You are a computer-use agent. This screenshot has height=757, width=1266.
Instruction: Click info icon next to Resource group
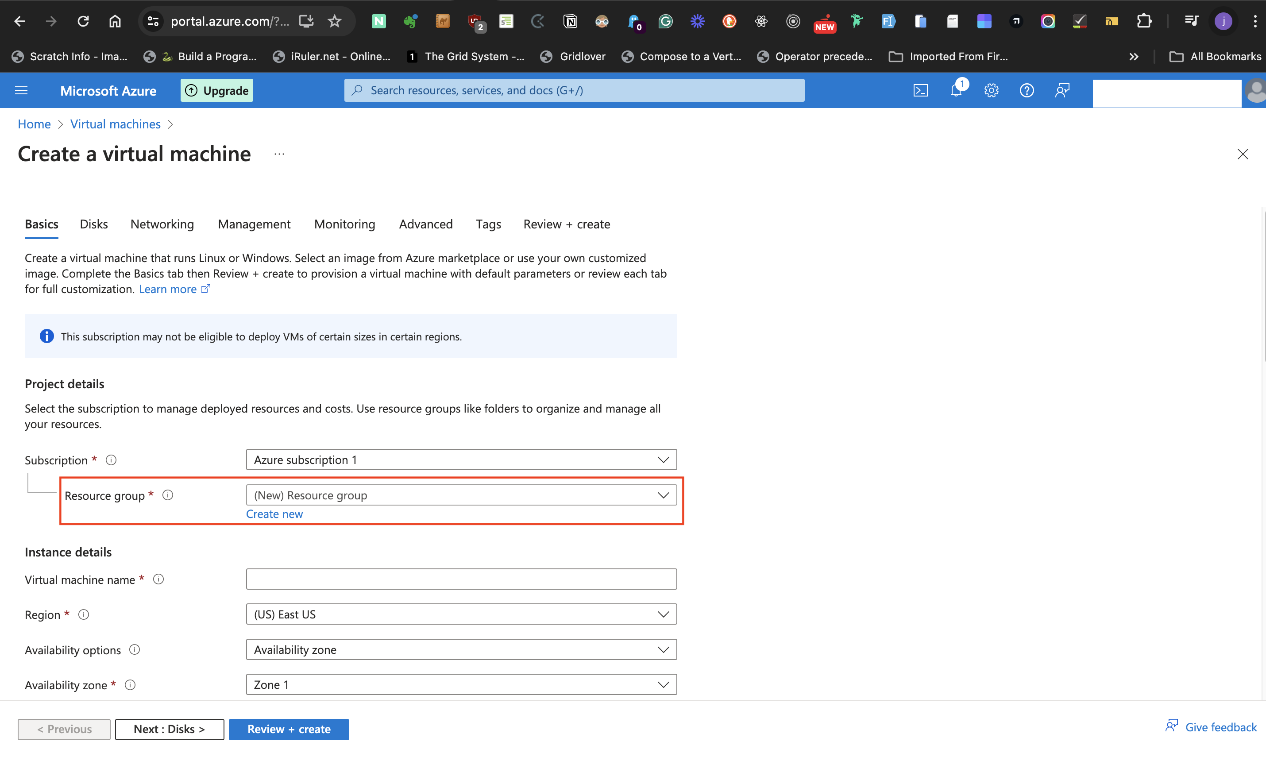click(x=168, y=495)
